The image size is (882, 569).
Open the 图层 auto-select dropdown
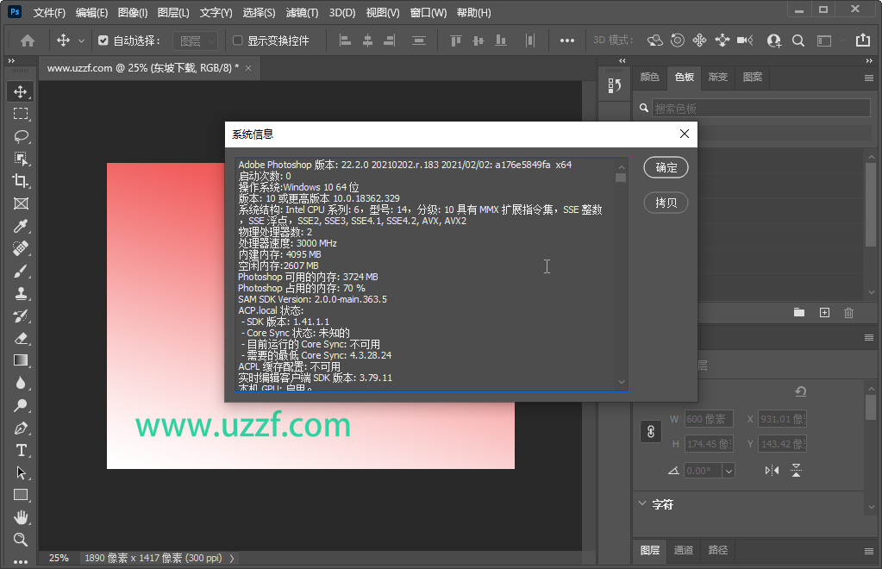click(195, 41)
